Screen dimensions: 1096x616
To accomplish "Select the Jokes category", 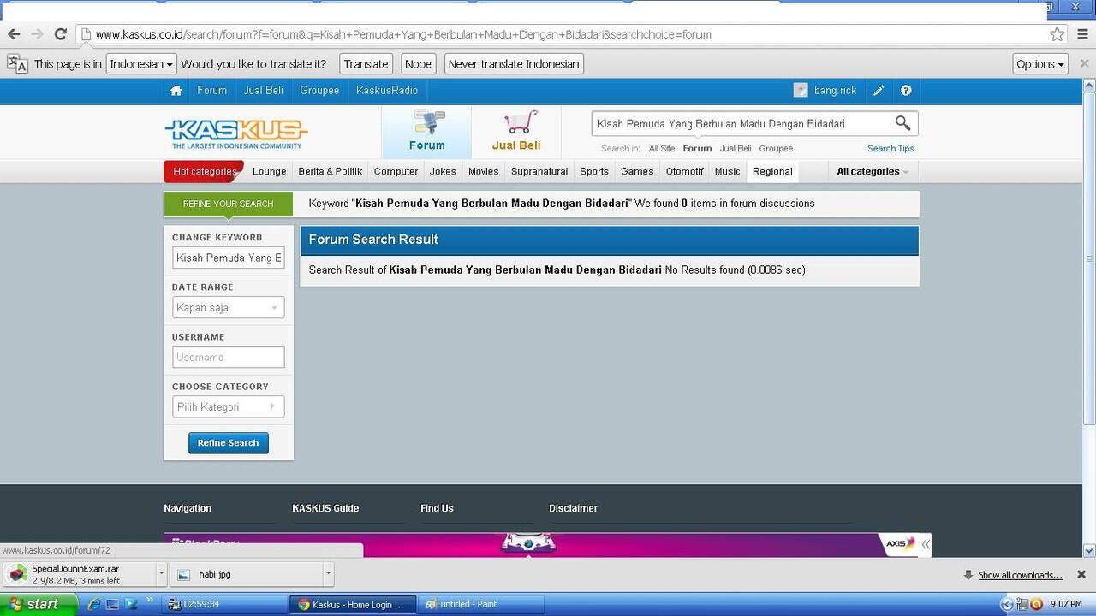I will tap(443, 171).
